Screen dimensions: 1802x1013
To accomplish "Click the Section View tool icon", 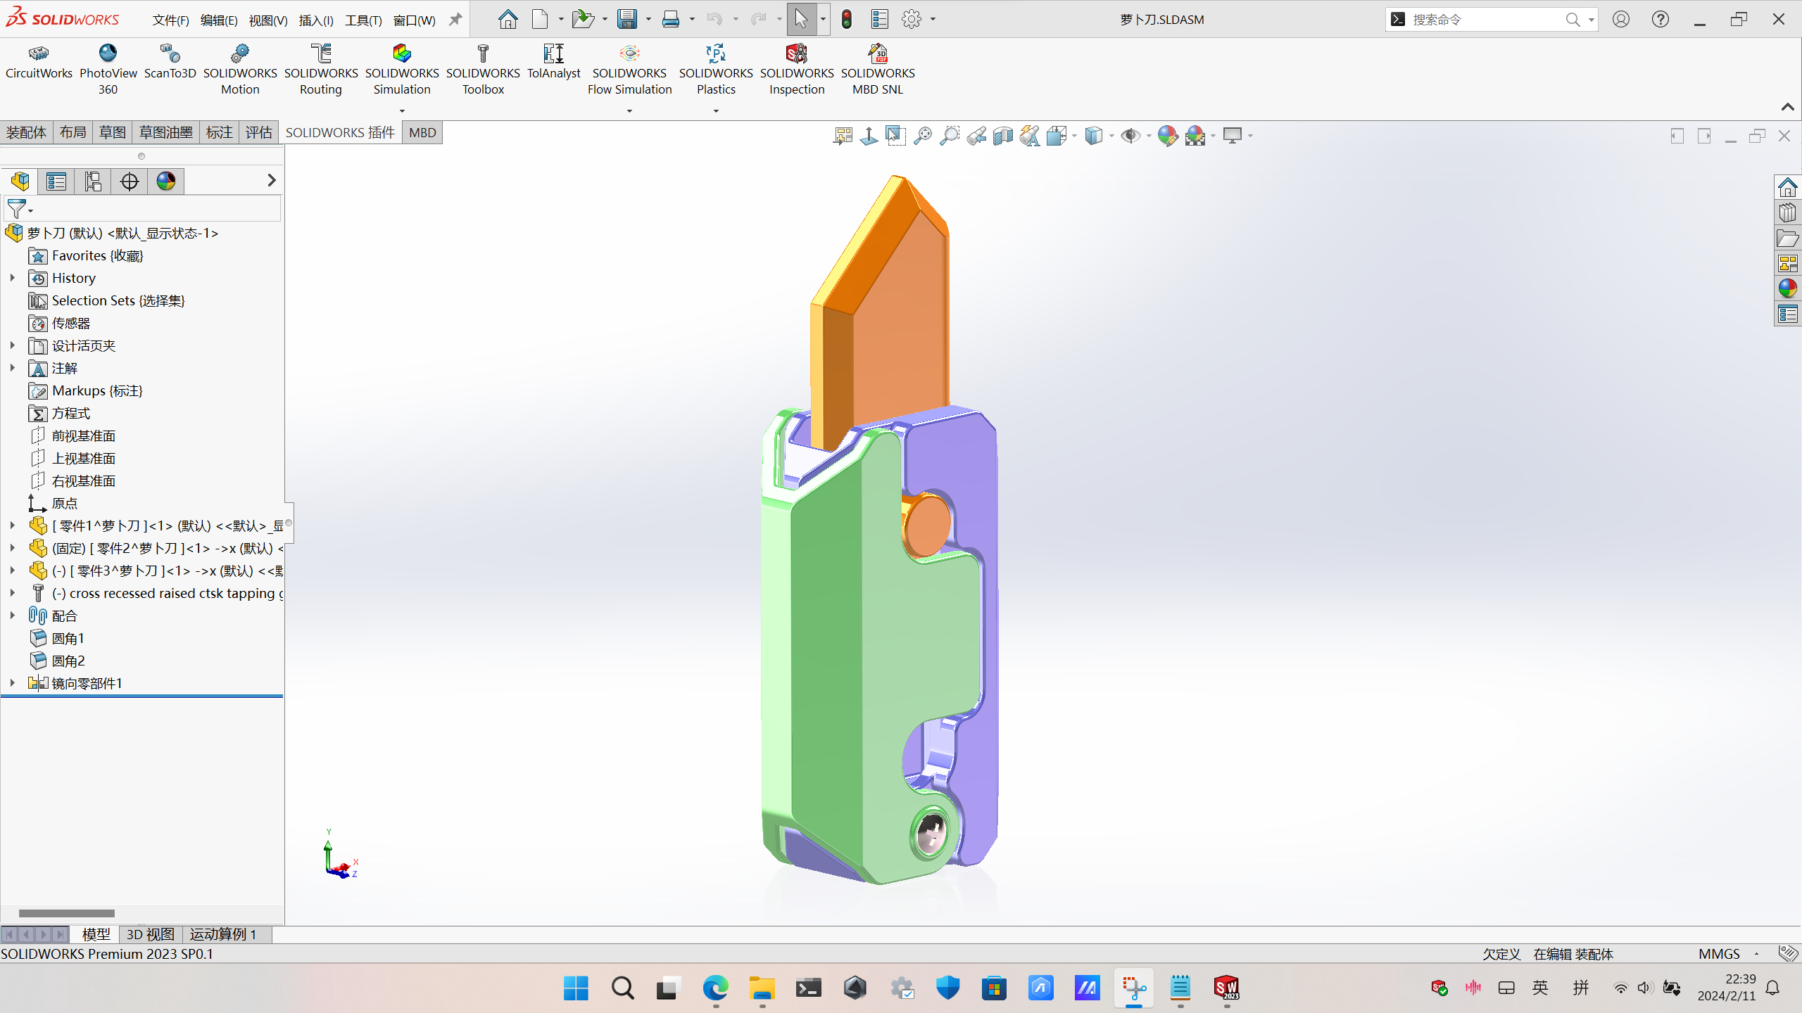I will point(1003,136).
